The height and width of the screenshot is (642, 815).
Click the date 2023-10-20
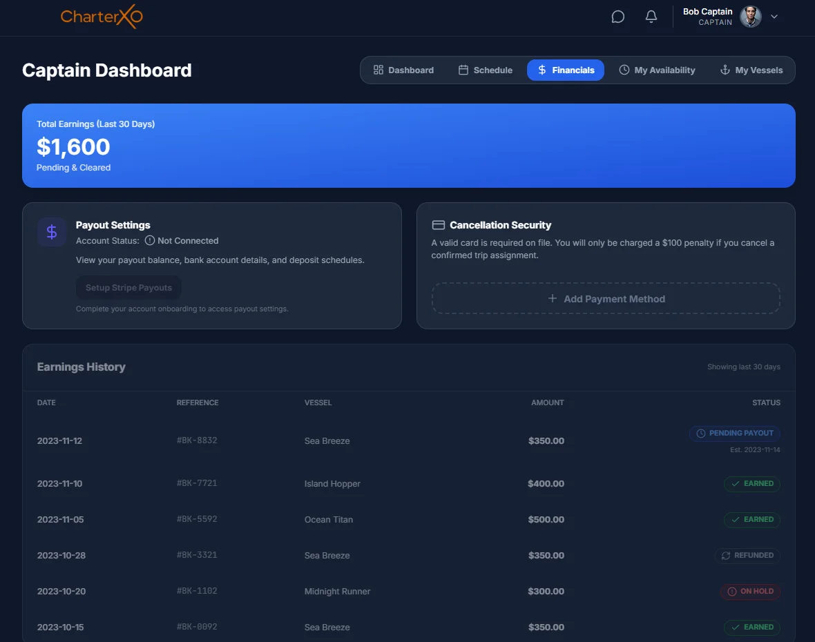[61, 591]
